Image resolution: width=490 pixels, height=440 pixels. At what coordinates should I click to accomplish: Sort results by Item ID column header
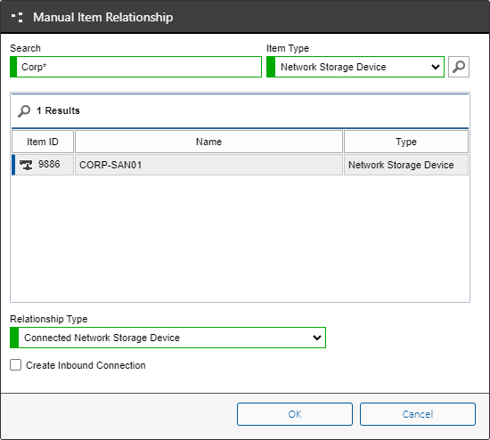click(x=43, y=142)
